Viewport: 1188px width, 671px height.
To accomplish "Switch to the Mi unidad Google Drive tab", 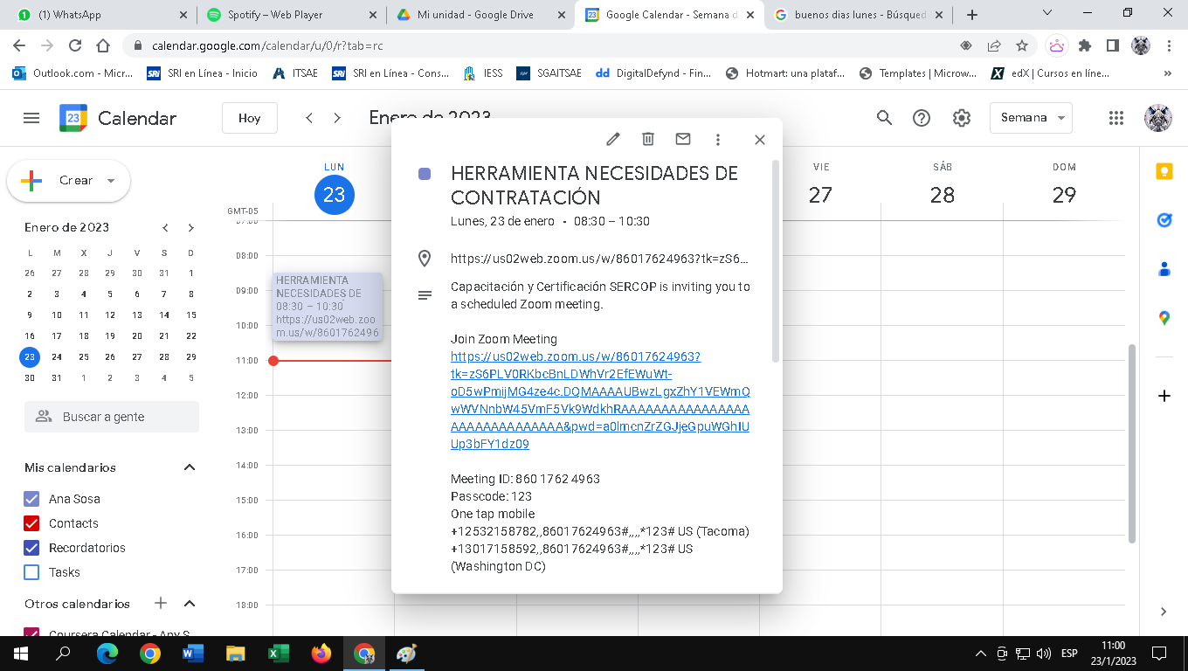I will coord(474,15).
